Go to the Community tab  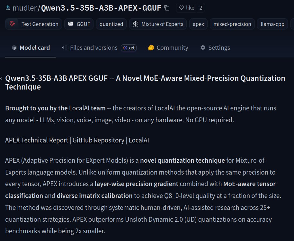168,48
